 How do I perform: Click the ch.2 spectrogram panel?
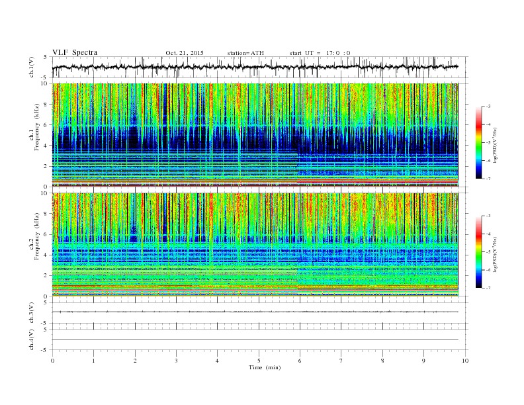(255, 245)
